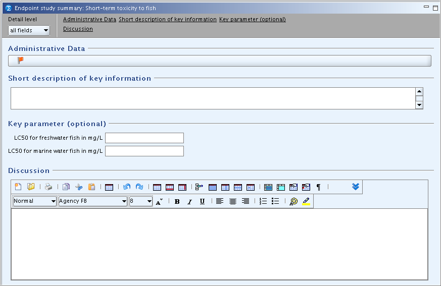441x286 pixels.
Task: Click the 'Detail level' label
Action: [x=23, y=19]
